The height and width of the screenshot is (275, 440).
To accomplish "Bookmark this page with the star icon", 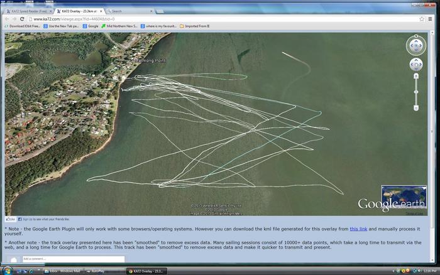I will click(422, 19).
